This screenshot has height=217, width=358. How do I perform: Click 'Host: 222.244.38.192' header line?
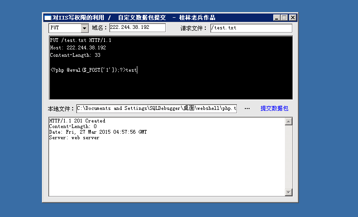tap(78, 48)
